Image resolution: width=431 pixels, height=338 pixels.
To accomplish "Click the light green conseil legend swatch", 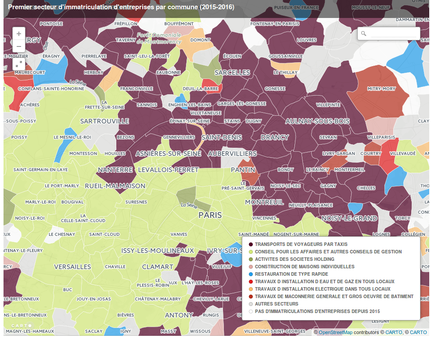I will [x=251, y=252].
